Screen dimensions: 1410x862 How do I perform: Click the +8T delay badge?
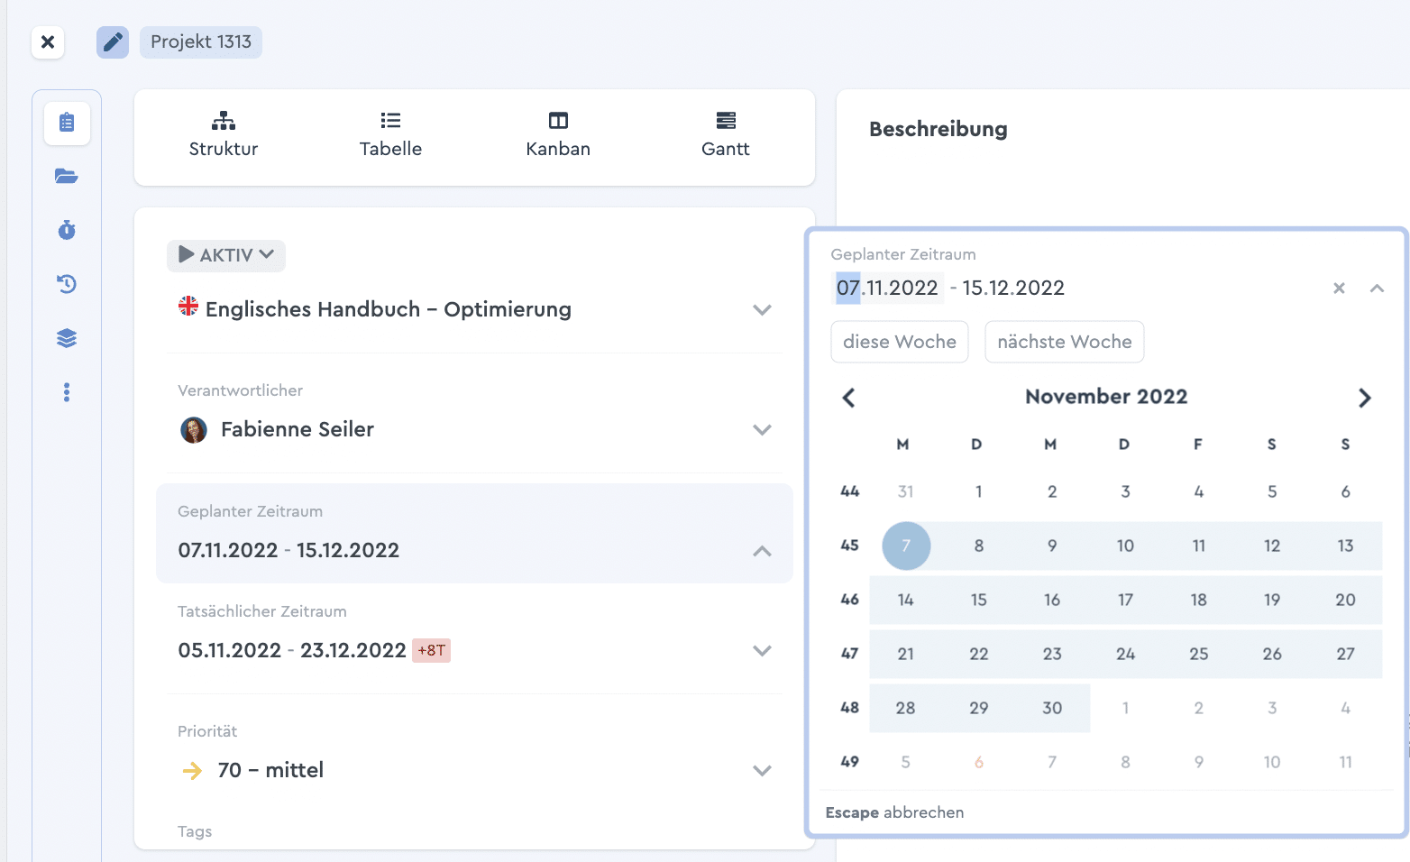click(x=432, y=650)
